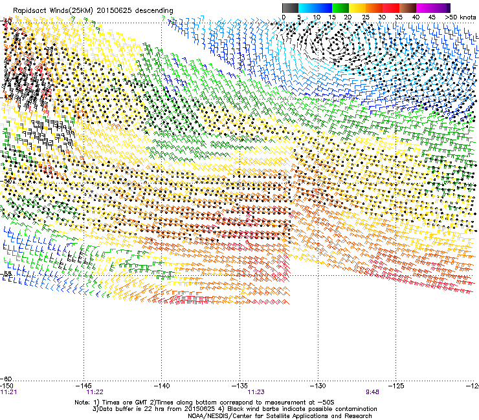This screenshot has width=479, height=420.
Task: Click the '-135' longitude axis label
Action: pyautogui.click(x=240, y=386)
